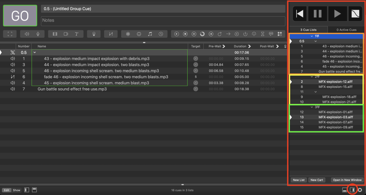Add a Timecode cue (clock icon)
The image size is (366, 195).
coord(161,34)
